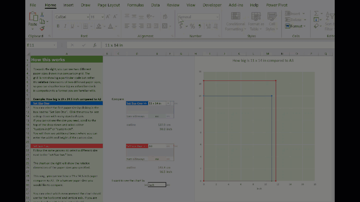Screen dimensions: 360x202
Task: Center cell text horizontally
Action: (134, 26)
